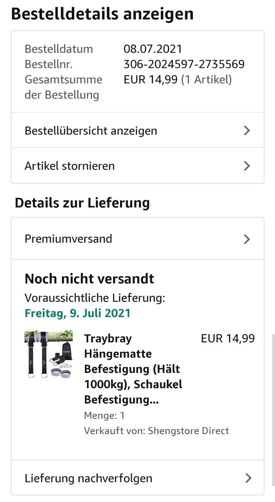The width and height of the screenshot is (275, 502).
Task: Click the Menge: 1 quantity text
Action: coord(104,415)
